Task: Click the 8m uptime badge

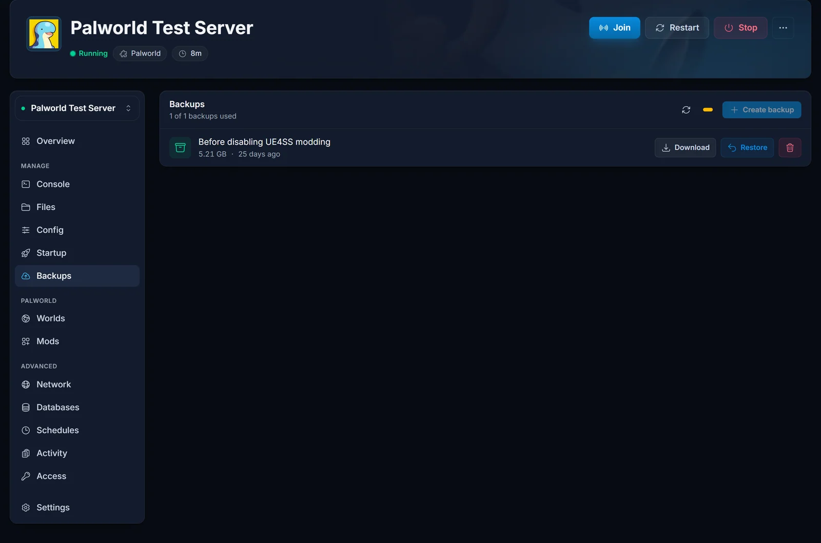Action: [190, 53]
